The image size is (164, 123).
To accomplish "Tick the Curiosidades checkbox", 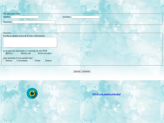I will [16, 60].
